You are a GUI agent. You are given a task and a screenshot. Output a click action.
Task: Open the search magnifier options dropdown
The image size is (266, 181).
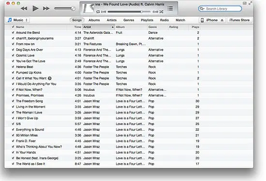(x=202, y=9)
